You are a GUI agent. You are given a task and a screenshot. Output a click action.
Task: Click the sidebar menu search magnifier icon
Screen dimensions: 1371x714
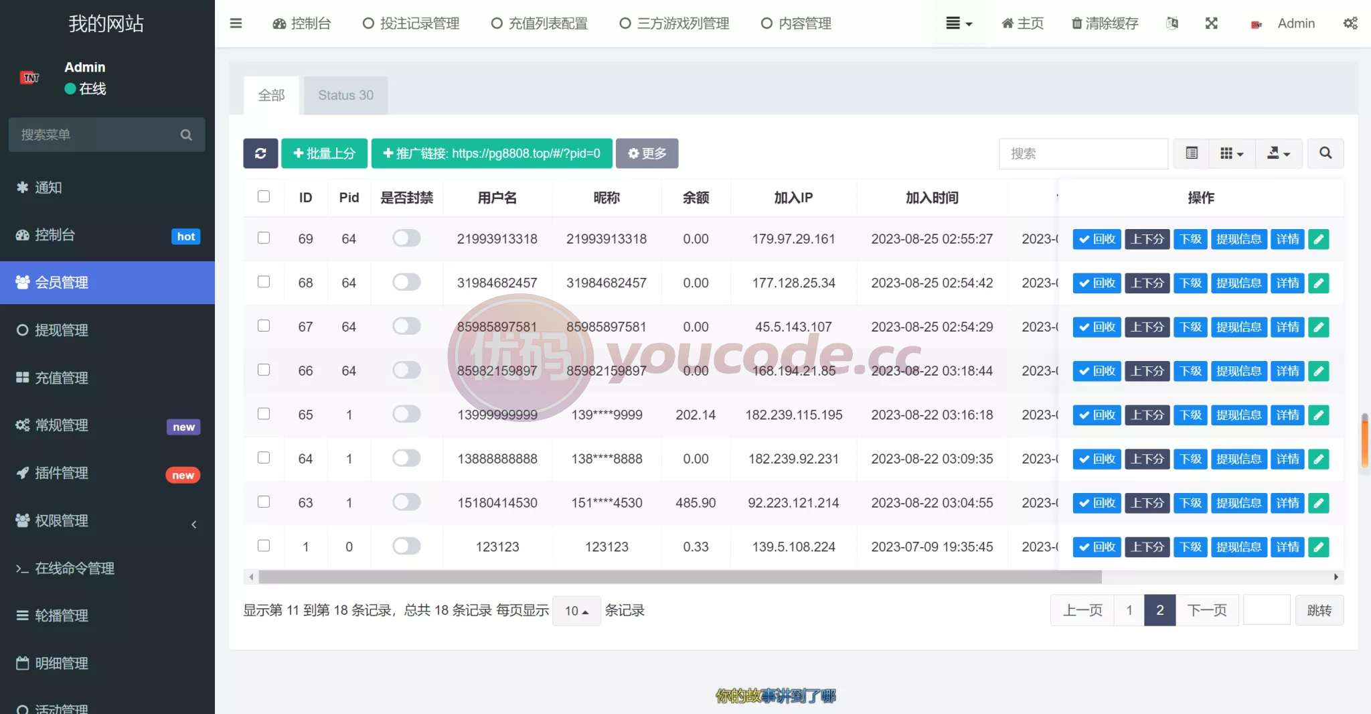(x=186, y=135)
